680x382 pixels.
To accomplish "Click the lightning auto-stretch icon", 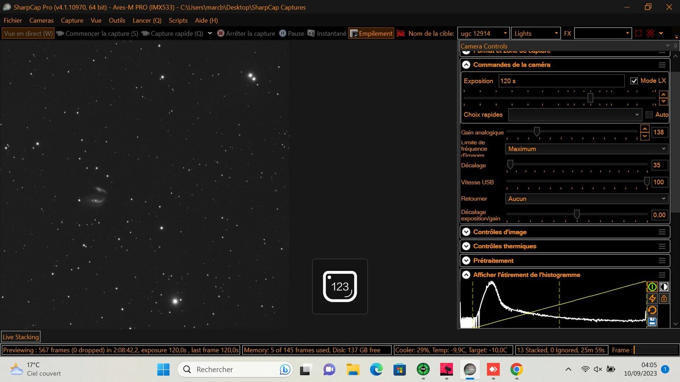I will click(652, 299).
